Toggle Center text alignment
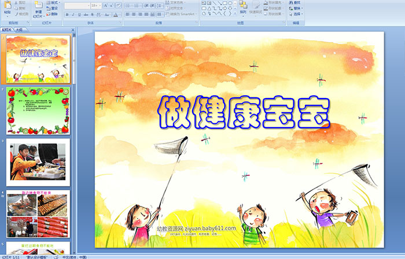This screenshot has height=259, width=405. coord(134,14)
